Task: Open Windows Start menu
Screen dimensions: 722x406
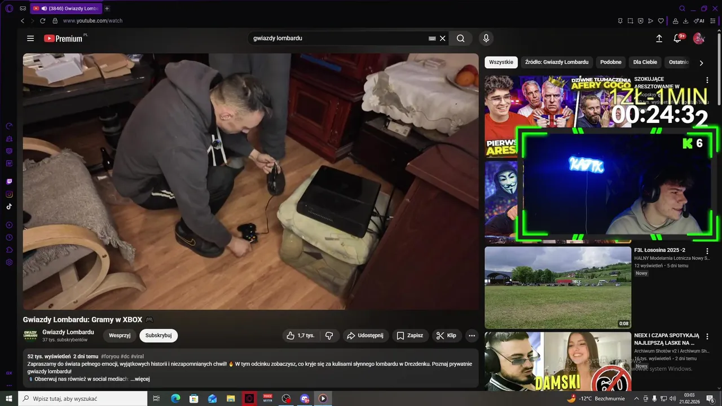Action: (x=9, y=399)
